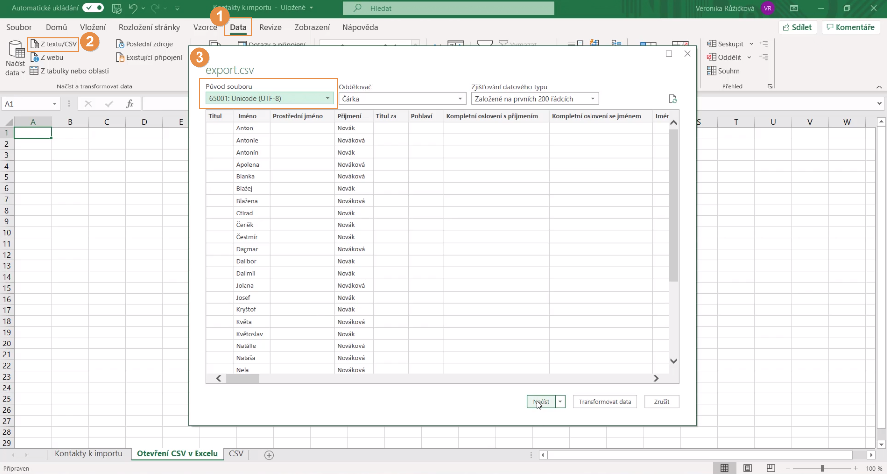Open the Rozložení stránky tab
This screenshot has width=887, height=474.
pyautogui.click(x=149, y=27)
